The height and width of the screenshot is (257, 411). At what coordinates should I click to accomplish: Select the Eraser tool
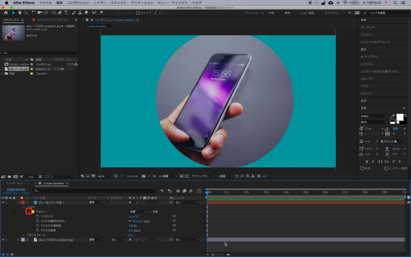[x=86, y=13]
